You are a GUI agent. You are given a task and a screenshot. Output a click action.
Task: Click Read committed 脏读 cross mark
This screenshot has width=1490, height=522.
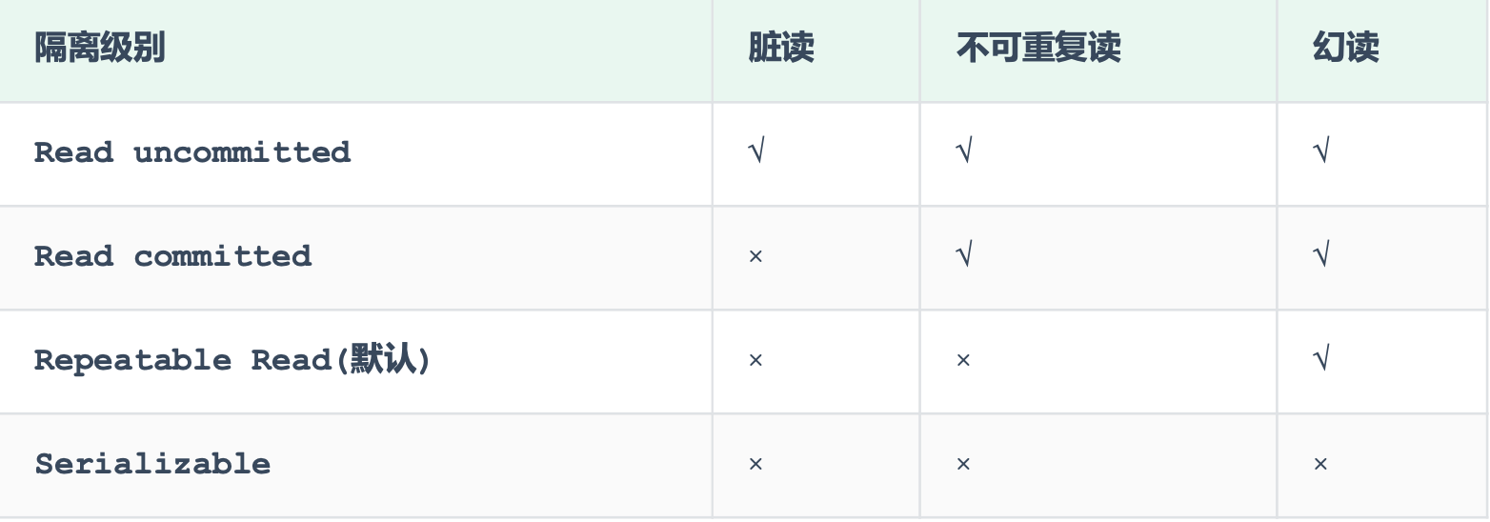(x=755, y=257)
